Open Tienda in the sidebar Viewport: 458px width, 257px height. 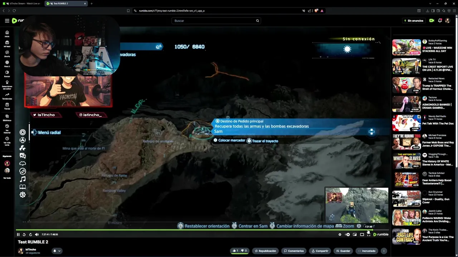click(x=7, y=106)
